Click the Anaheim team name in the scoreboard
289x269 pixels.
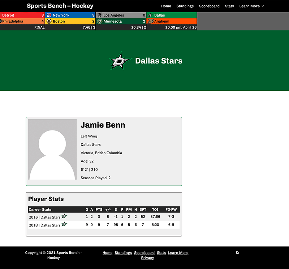(x=161, y=21)
